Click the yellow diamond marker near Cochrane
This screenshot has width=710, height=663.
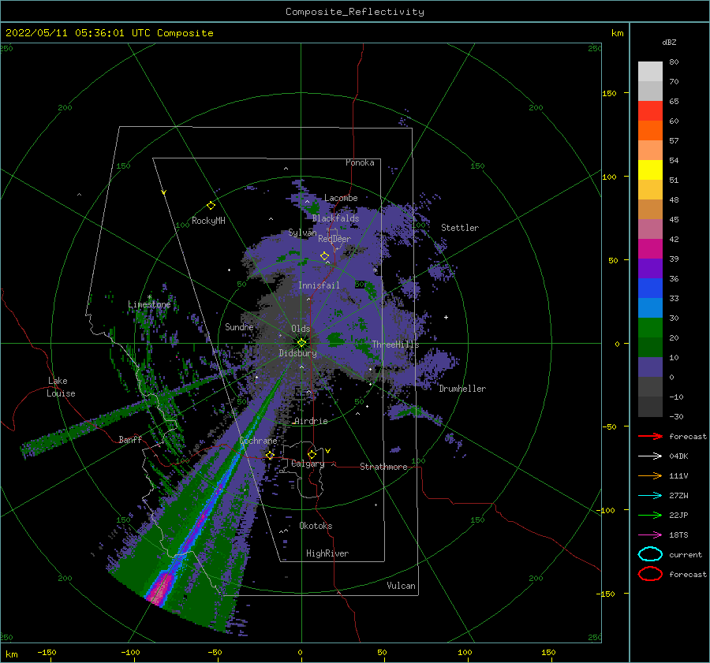pos(270,455)
